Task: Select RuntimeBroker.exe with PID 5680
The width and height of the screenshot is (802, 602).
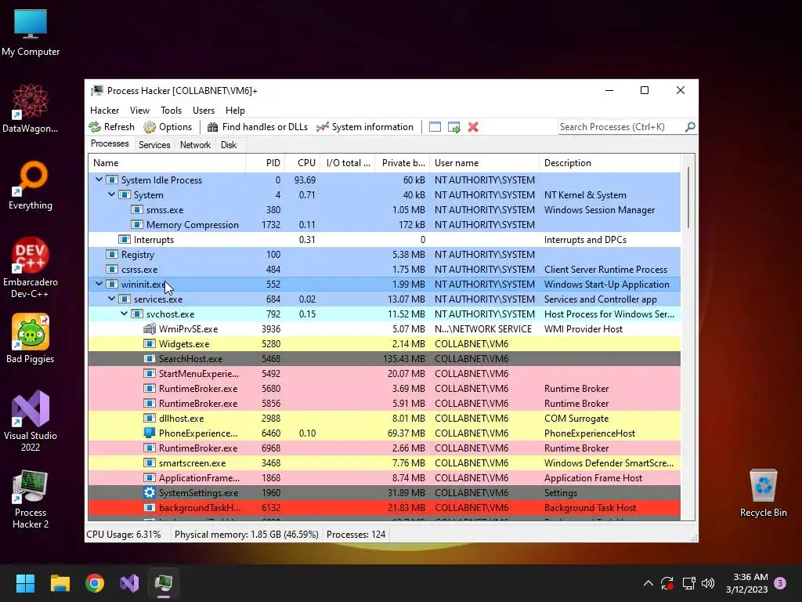Action: [384, 389]
